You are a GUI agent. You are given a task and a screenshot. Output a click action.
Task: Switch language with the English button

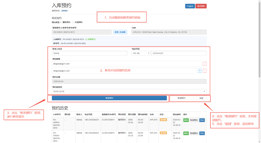pyautogui.click(x=190, y=6)
